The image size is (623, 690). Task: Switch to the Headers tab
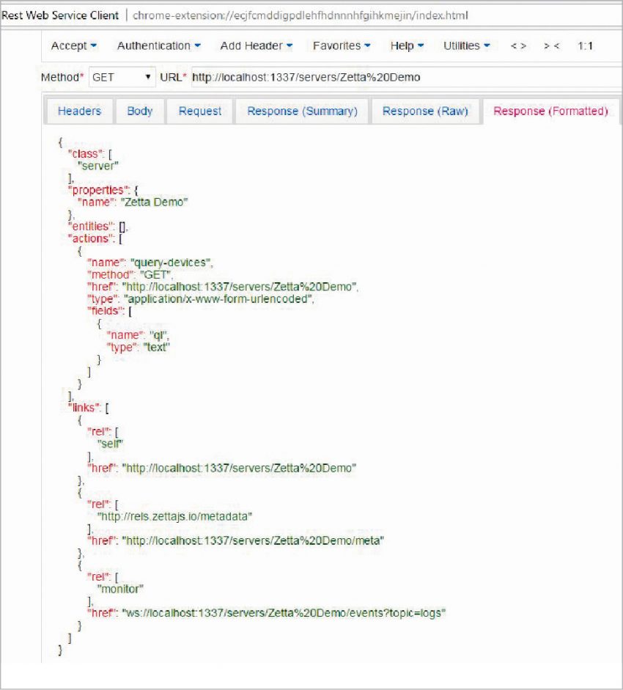coord(79,111)
